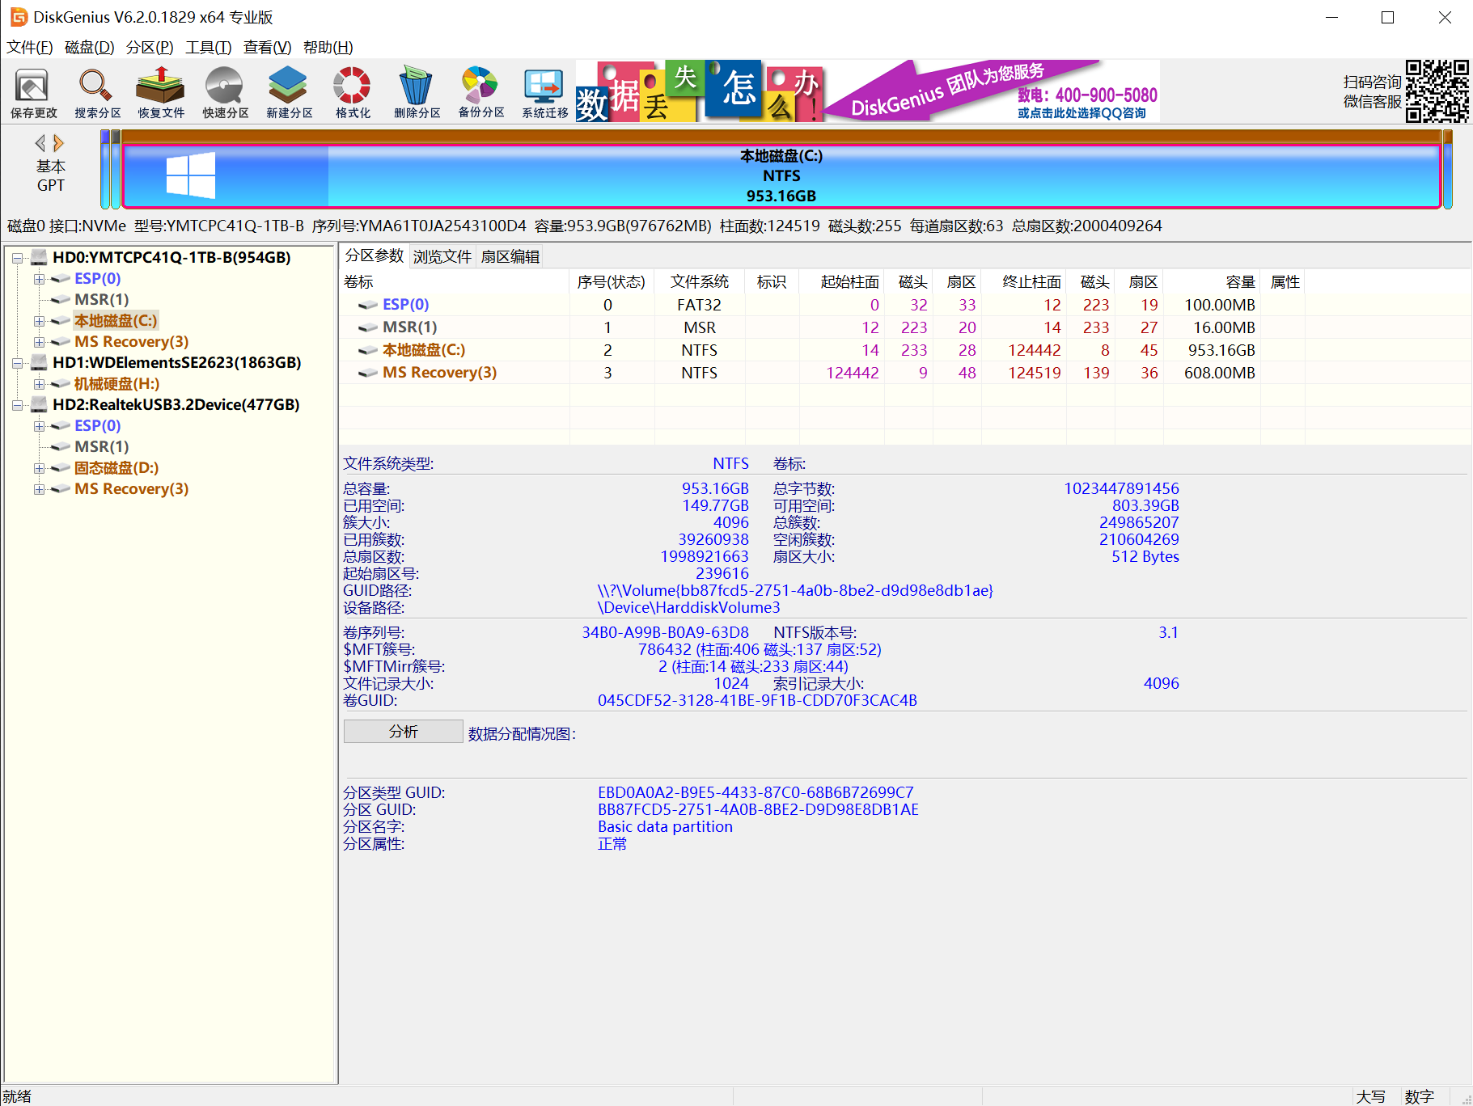Select MS Recovery(3) label under HD0

point(132,342)
